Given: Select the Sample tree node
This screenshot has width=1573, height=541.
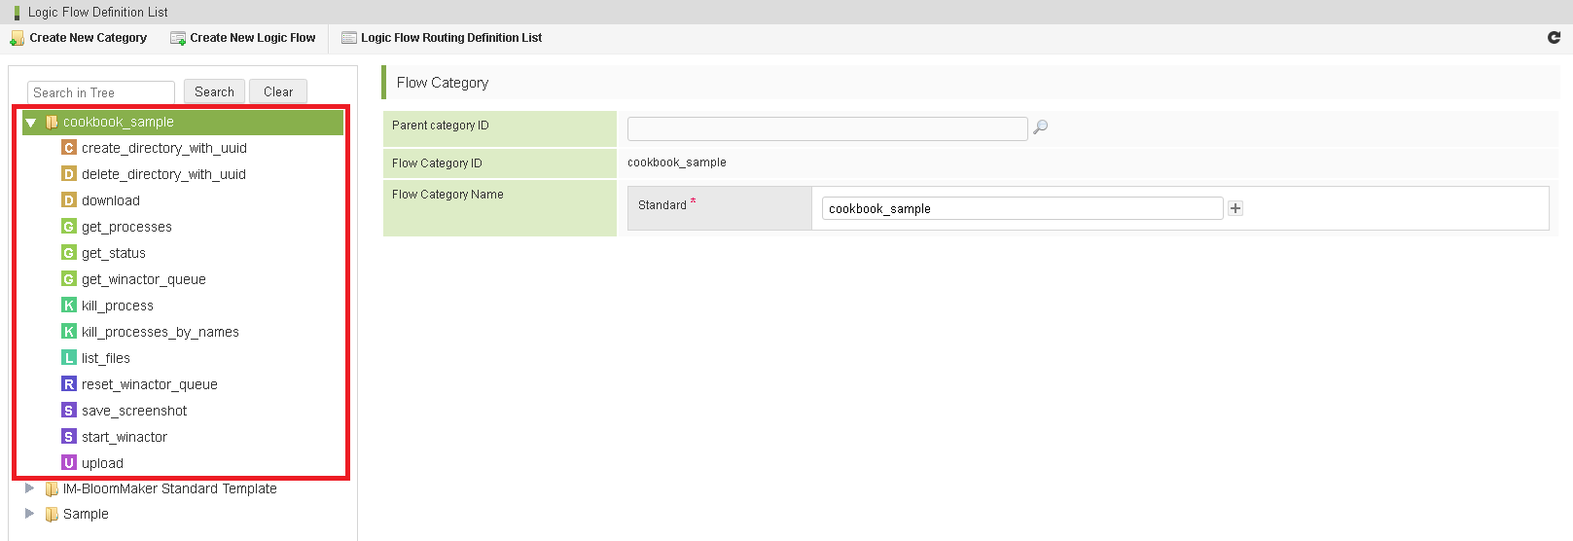Looking at the screenshot, I should coord(86,514).
